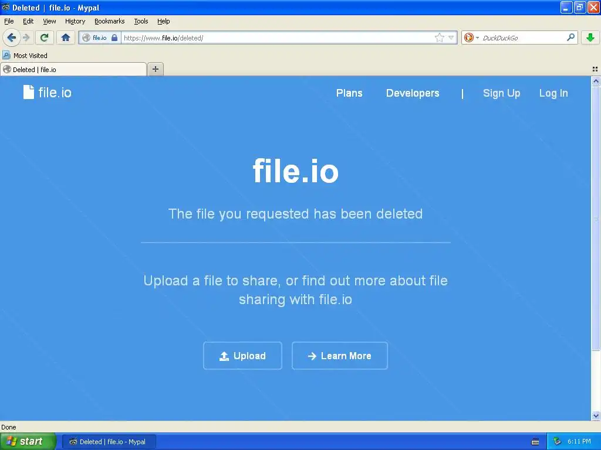The width and height of the screenshot is (601, 450).
Task: Bookmark this page with the star icon
Action: pyautogui.click(x=439, y=37)
